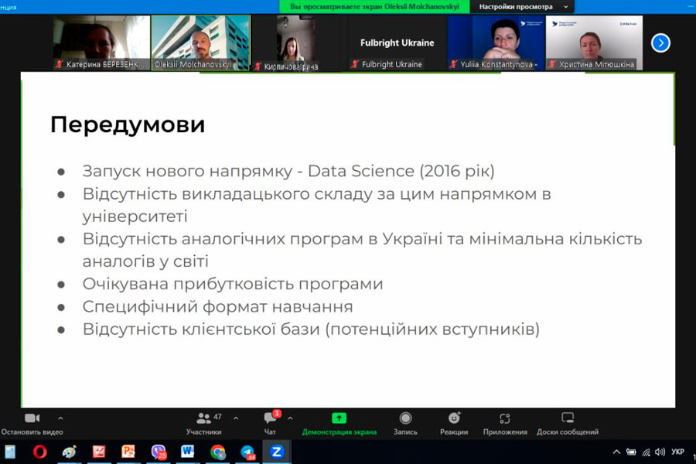Toggle the system volume speaker icon
Image resolution: width=696 pixels, height=464 pixels.
660,452
